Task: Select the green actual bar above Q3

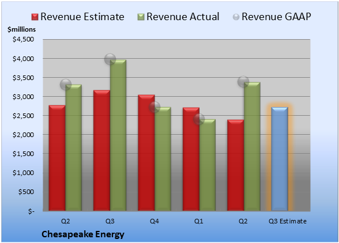Action: tap(118, 135)
